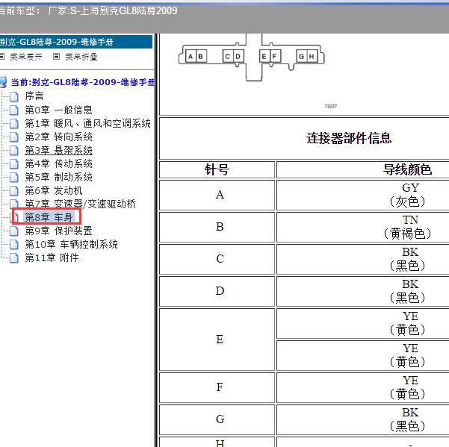Screen dimensions: 449x447
Task: Click the connector diagram C D terminal pair
Action: [233, 56]
